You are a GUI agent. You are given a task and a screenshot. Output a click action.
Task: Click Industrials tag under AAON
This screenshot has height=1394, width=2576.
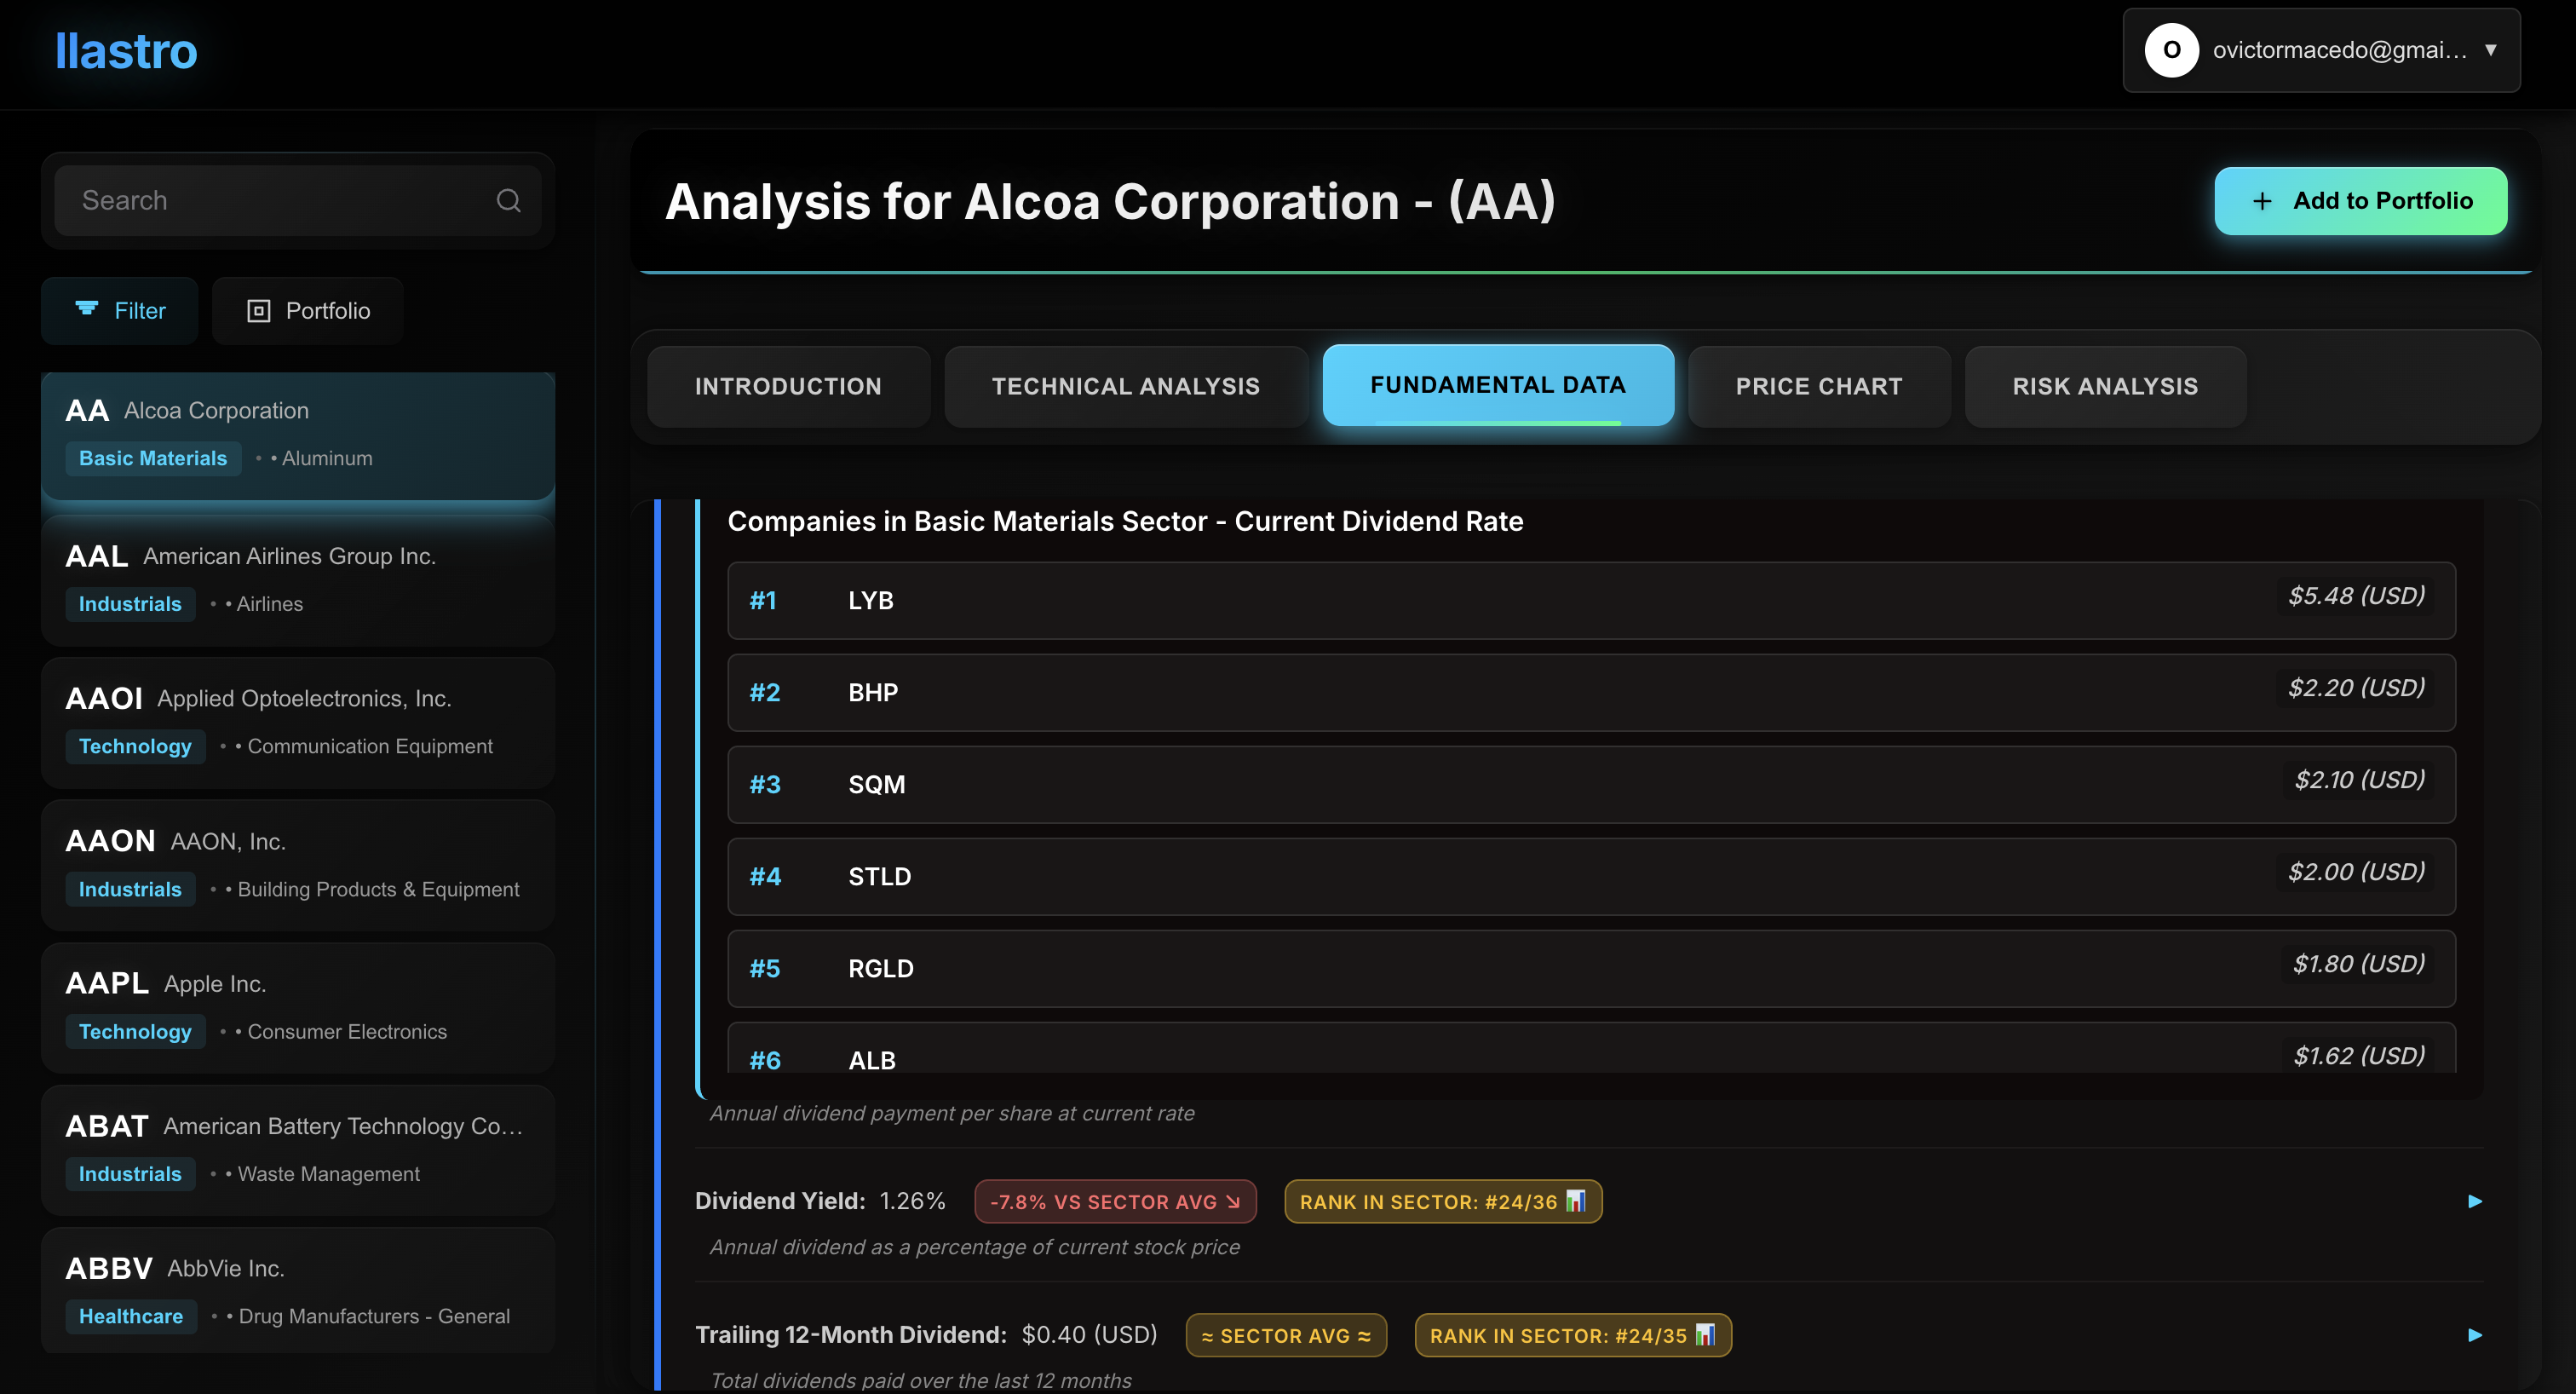tap(130, 889)
